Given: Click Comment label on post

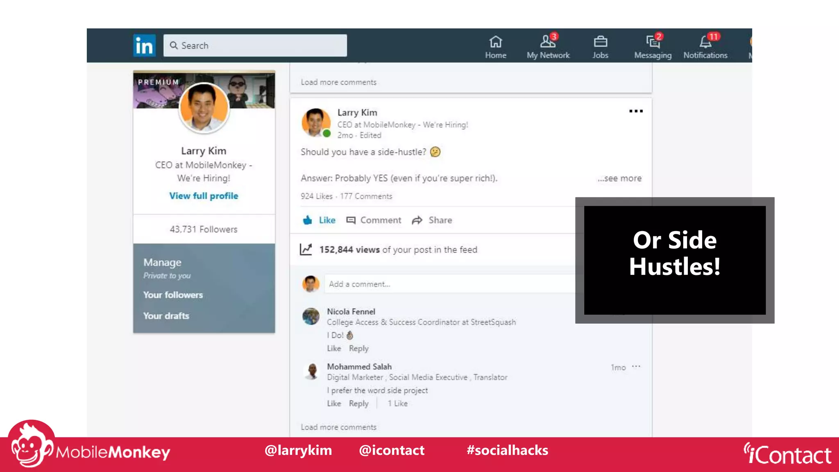Looking at the screenshot, I should click(x=381, y=220).
